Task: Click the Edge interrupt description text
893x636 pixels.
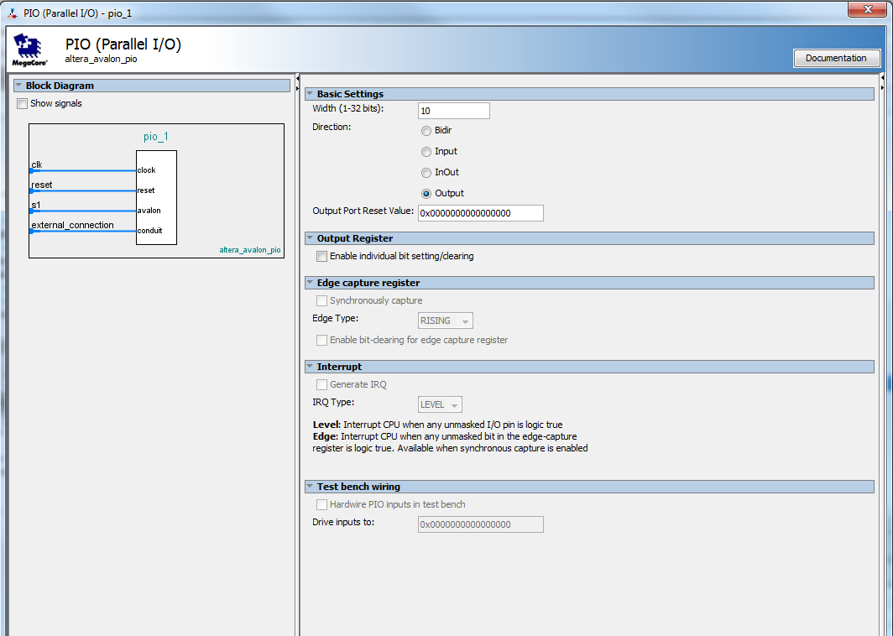Action: point(450,442)
